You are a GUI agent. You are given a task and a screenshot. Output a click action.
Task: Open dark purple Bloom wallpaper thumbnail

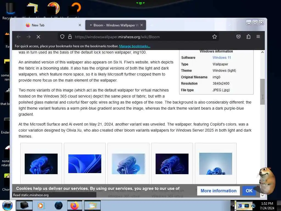click(172, 164)
